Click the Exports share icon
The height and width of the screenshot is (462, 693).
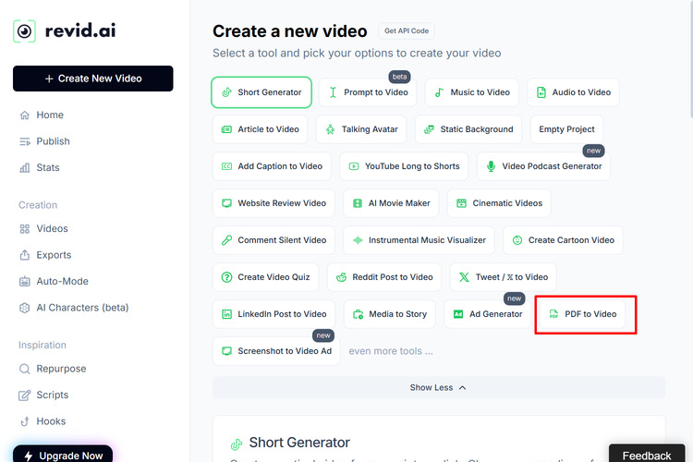tap(25, 255)
